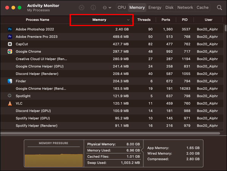Image resolution: width=227 pixels, height=171 pixels.
Task: Open the ellipsis action menu icon
Action: tap(105, 8)
